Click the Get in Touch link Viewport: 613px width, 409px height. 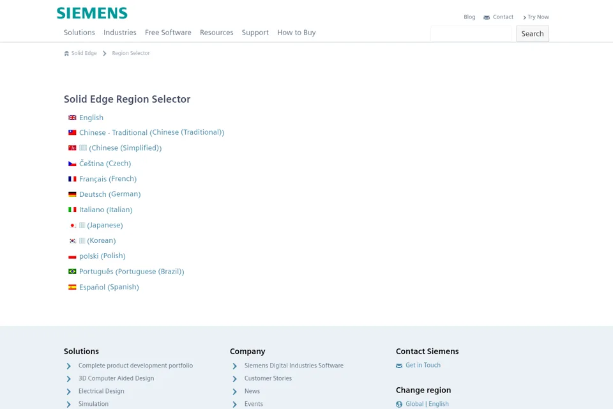(x=423, y=365)
